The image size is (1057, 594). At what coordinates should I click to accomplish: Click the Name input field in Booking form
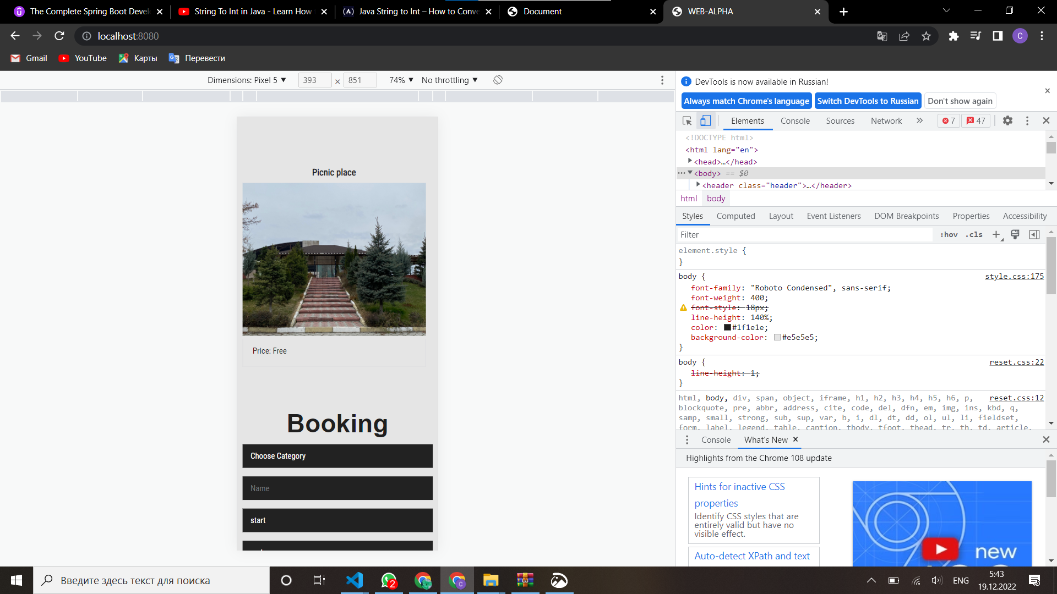coord(337,488)
